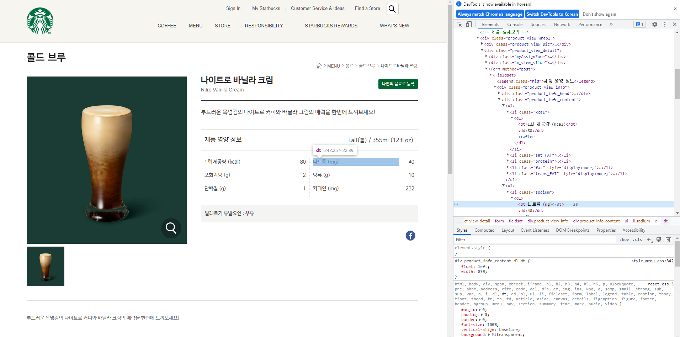
Task: Switch to the Sources tab
Action: (538, 25)
